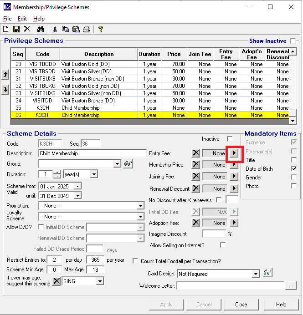The height and width of the screenshot is (315, 303).
Task: Click the printer icon in toolbar
Action: click(87, 29)
